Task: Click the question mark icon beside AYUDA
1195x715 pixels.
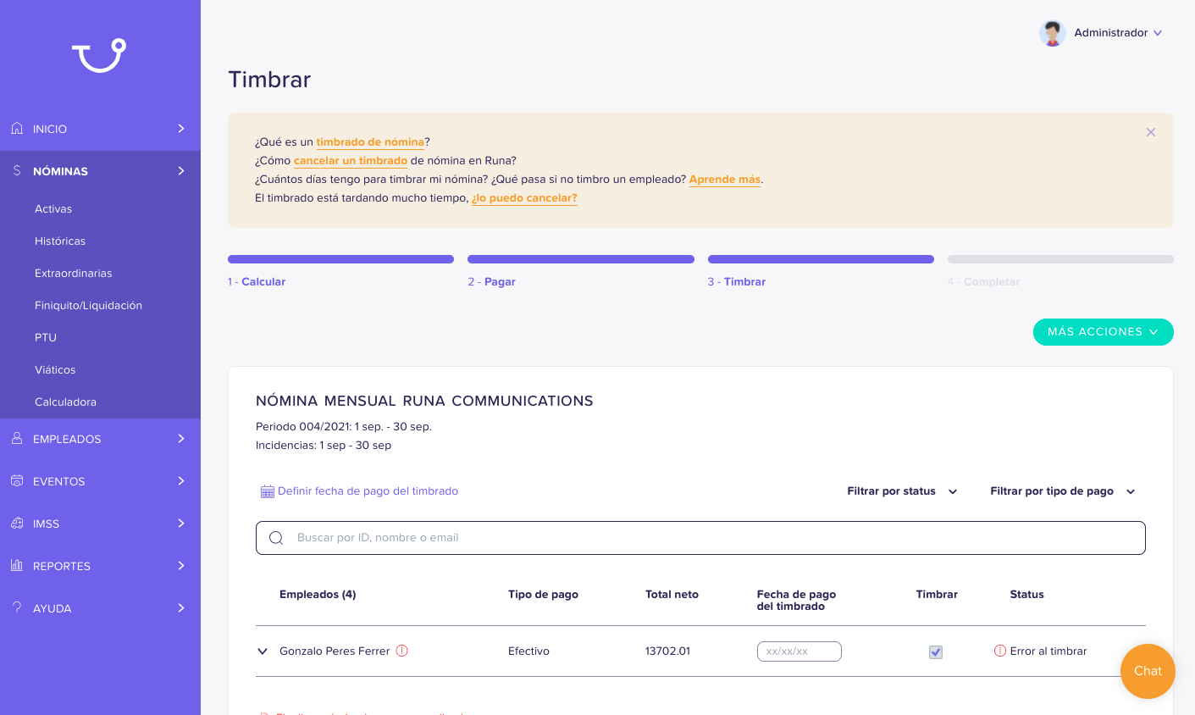Action: pos(17,607)
